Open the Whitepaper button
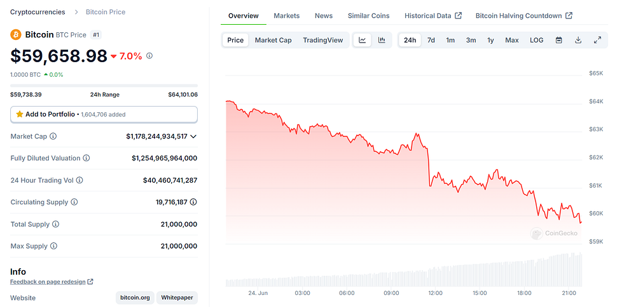636x307 pixels. [177, 298]
